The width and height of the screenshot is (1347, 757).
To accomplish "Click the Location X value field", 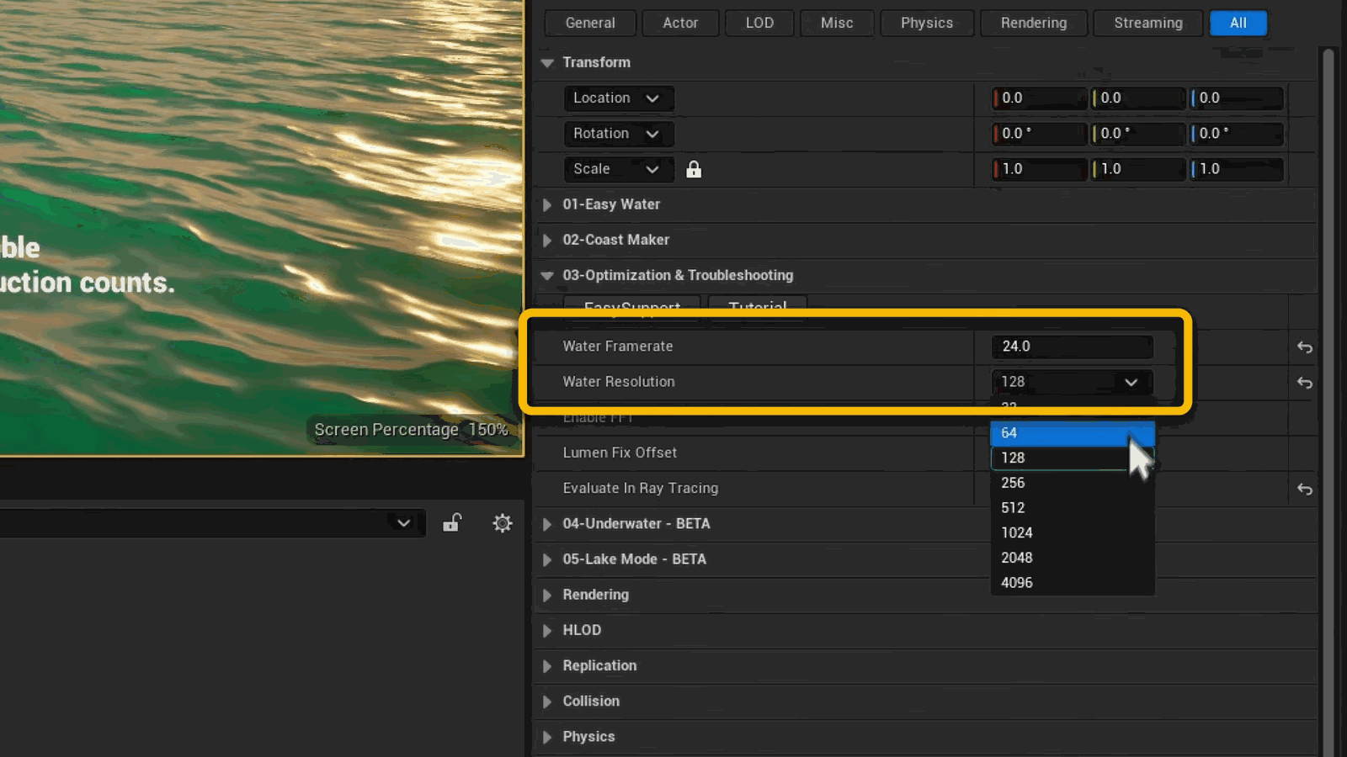I will (1040, 98).
